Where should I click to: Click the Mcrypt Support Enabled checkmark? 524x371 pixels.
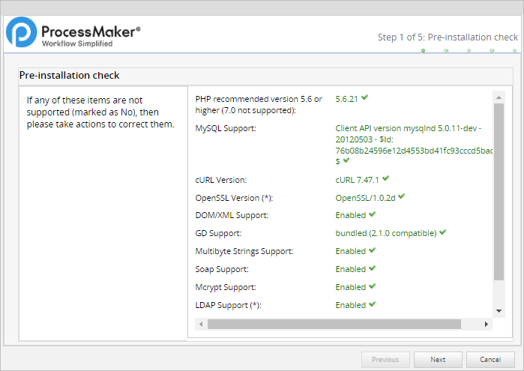(x=372, y=286)
